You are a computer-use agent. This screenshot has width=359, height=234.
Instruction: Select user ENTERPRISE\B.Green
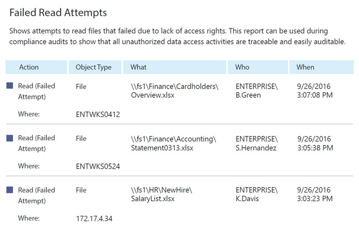click(x=257, y=91)
